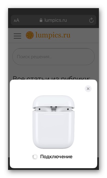Open the hamburger menu on lumpics.ru
The image size is (107, 178).
point(17,36)
